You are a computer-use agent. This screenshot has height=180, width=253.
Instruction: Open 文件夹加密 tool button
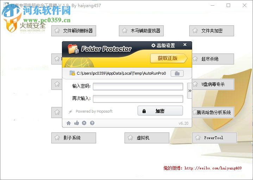pos(211,31)
